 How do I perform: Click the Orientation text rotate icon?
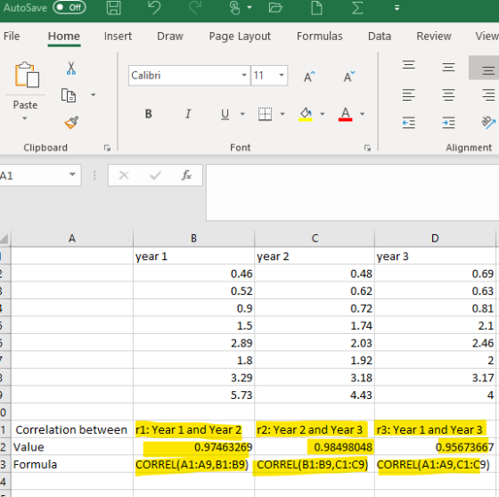[488, 123]
